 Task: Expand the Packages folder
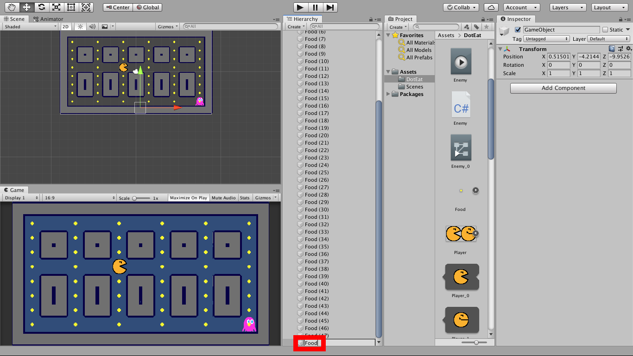click(x=388, y=94)
